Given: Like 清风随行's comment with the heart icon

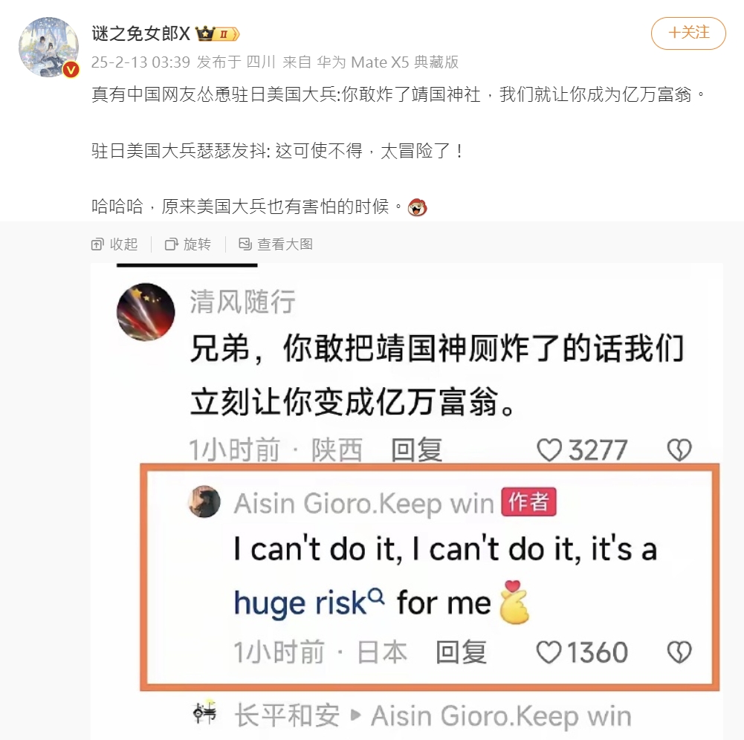Looking at the screenshot, I should (549, 449).
